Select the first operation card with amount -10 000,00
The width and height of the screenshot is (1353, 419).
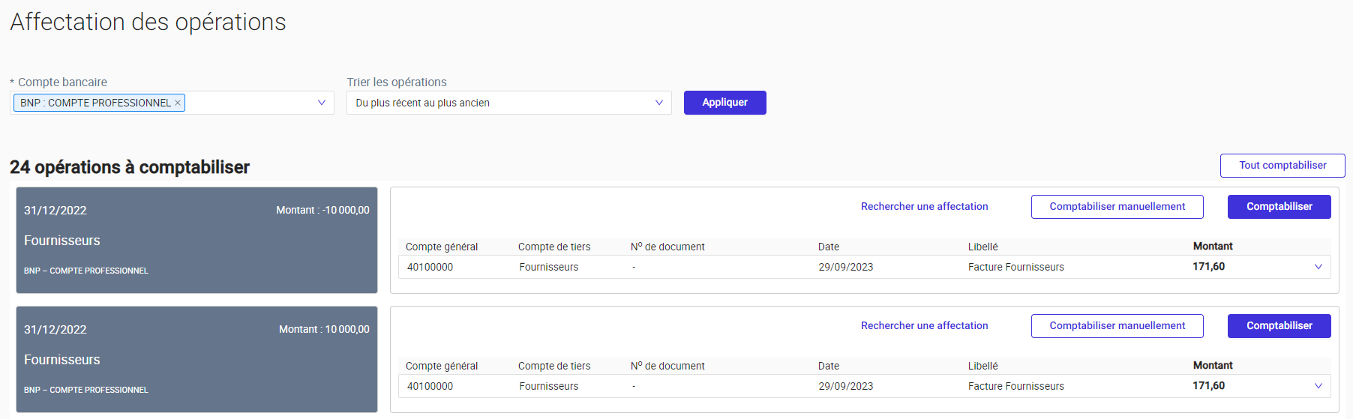pyautogui.click(x=196, y=240)
